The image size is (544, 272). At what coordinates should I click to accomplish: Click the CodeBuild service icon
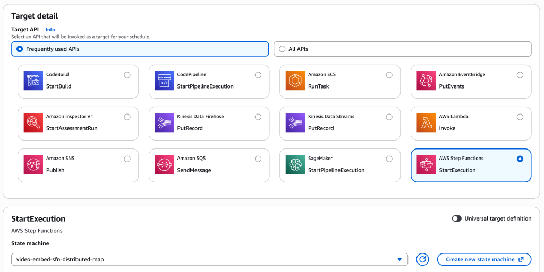(33, 81)
